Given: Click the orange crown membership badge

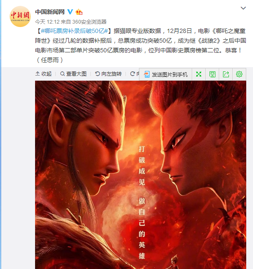Looking at the screenshot, I should (x=79, y=12).
